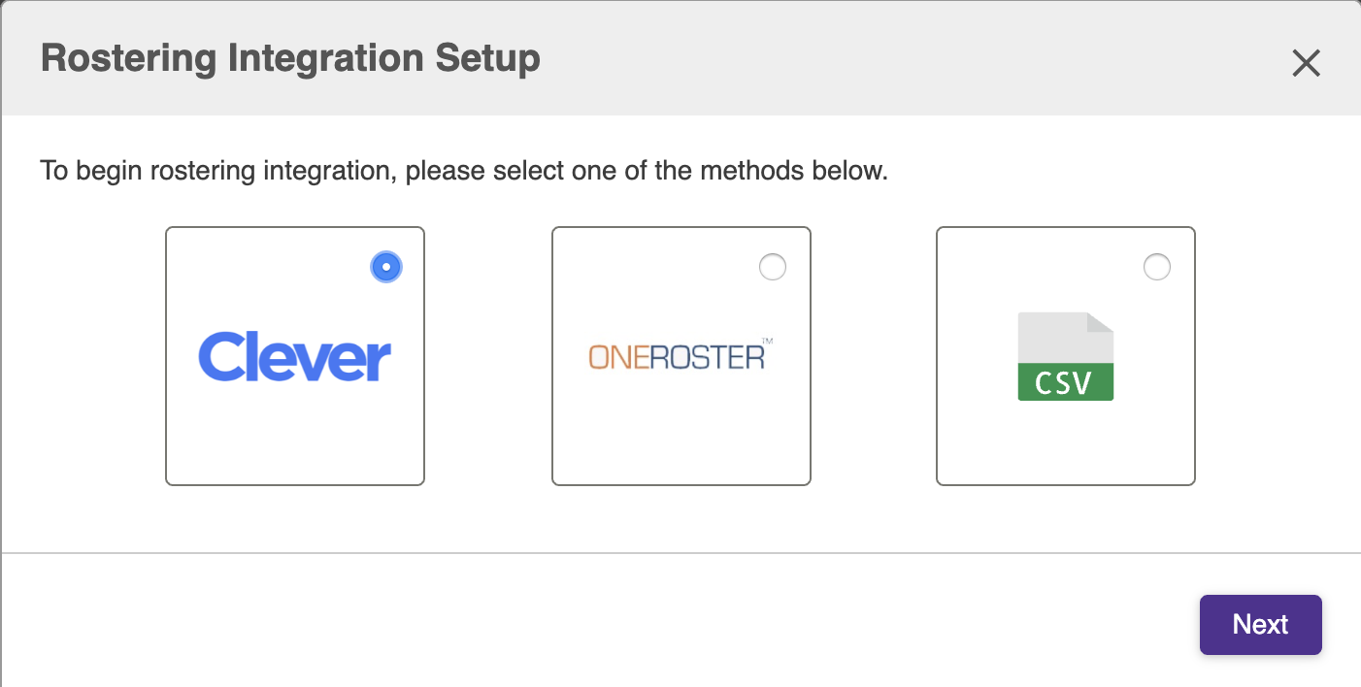Click empty space below logo in Clever card
Image resolution: width=1361 pixels, height=687 pixels.
point(295,437)
